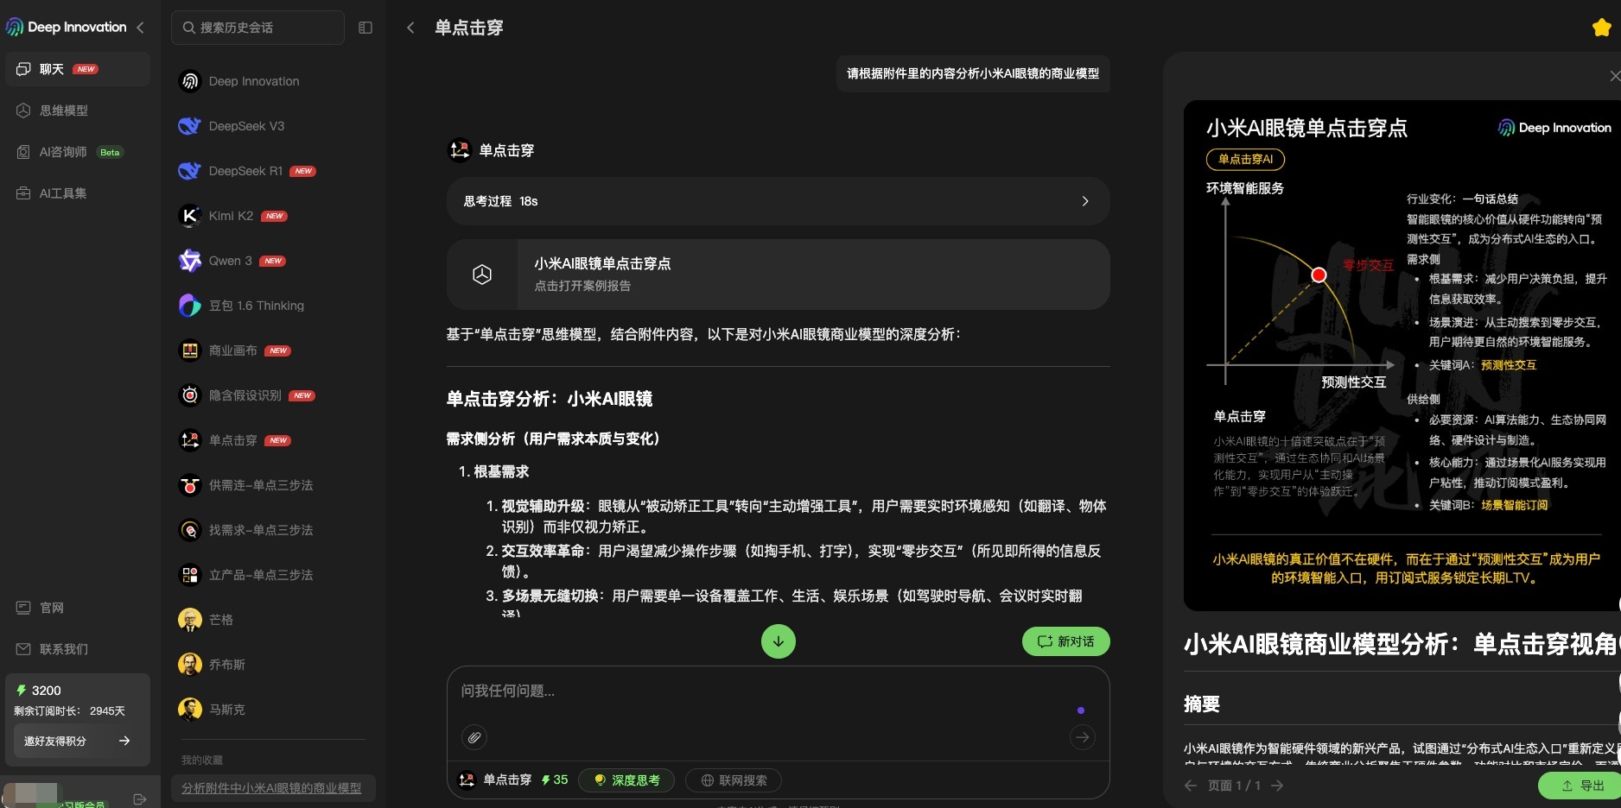
Task: Open 供需连-单点三步法 icon
Action: click(x=190, y=485)
